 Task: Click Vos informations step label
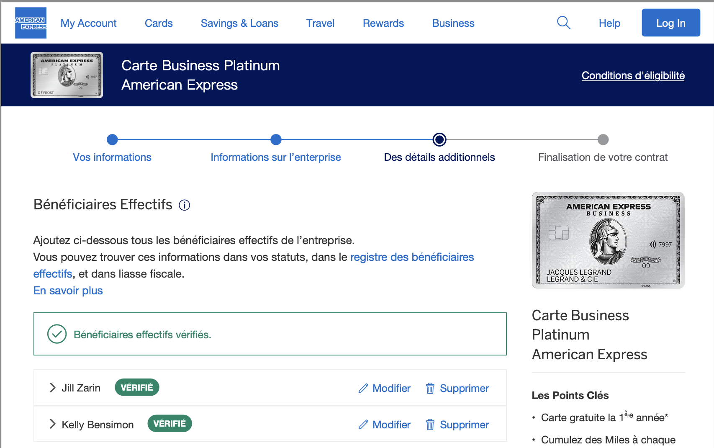click(x=112, y=157)
